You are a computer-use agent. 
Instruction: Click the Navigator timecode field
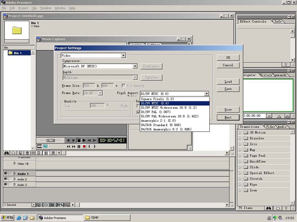(254, 116)
